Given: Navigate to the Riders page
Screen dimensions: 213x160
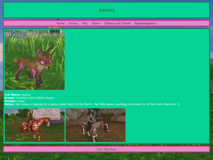Looking at the screenshot, I should point(96,23).
